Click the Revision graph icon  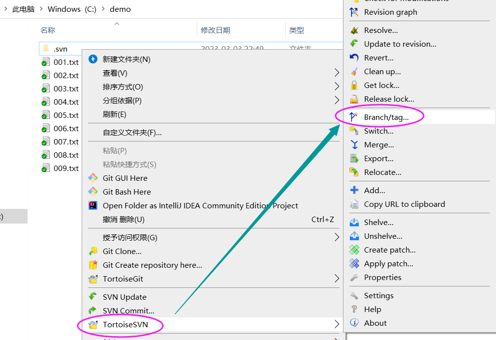[x=354, y=12]
